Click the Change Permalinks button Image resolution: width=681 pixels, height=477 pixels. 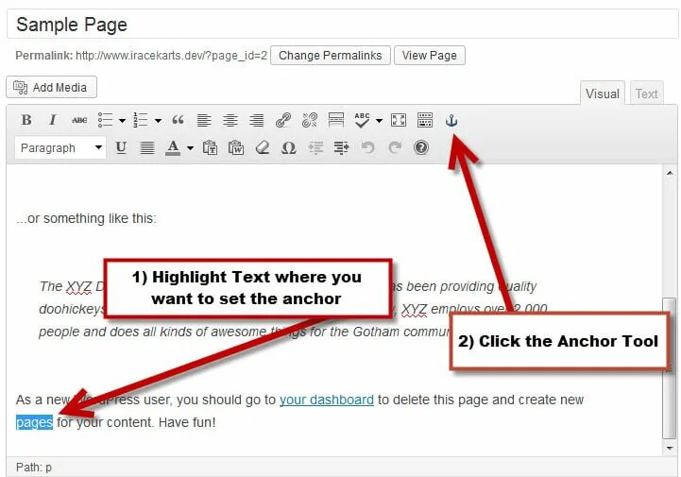(330, 56)
